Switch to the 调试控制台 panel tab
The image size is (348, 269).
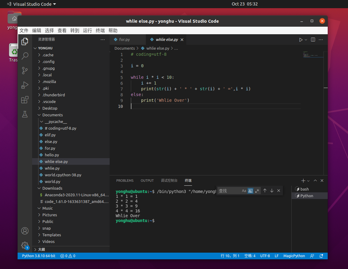coord(169,181)
